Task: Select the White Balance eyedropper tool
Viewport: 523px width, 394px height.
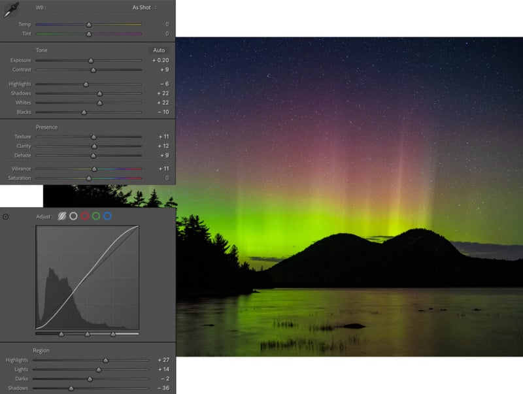Action: (x=10, y=10)
